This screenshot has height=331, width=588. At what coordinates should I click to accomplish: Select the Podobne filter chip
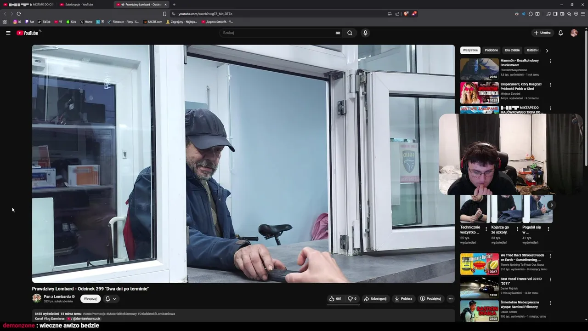click(491, 50)
